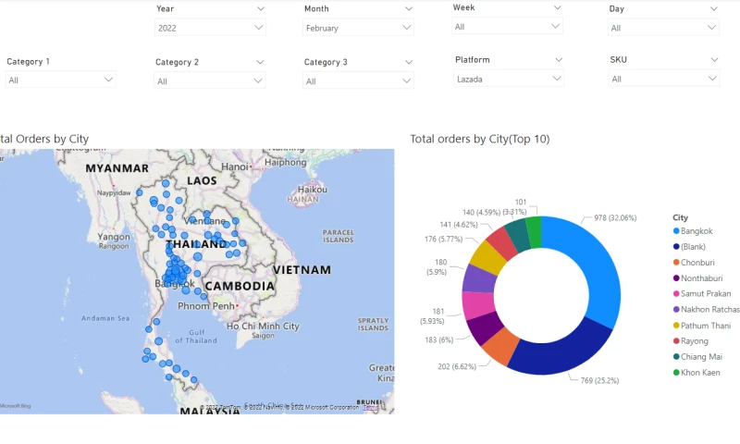Select Bangkok in the City legend
Screen dimensions: 740x444
[692, 230]
